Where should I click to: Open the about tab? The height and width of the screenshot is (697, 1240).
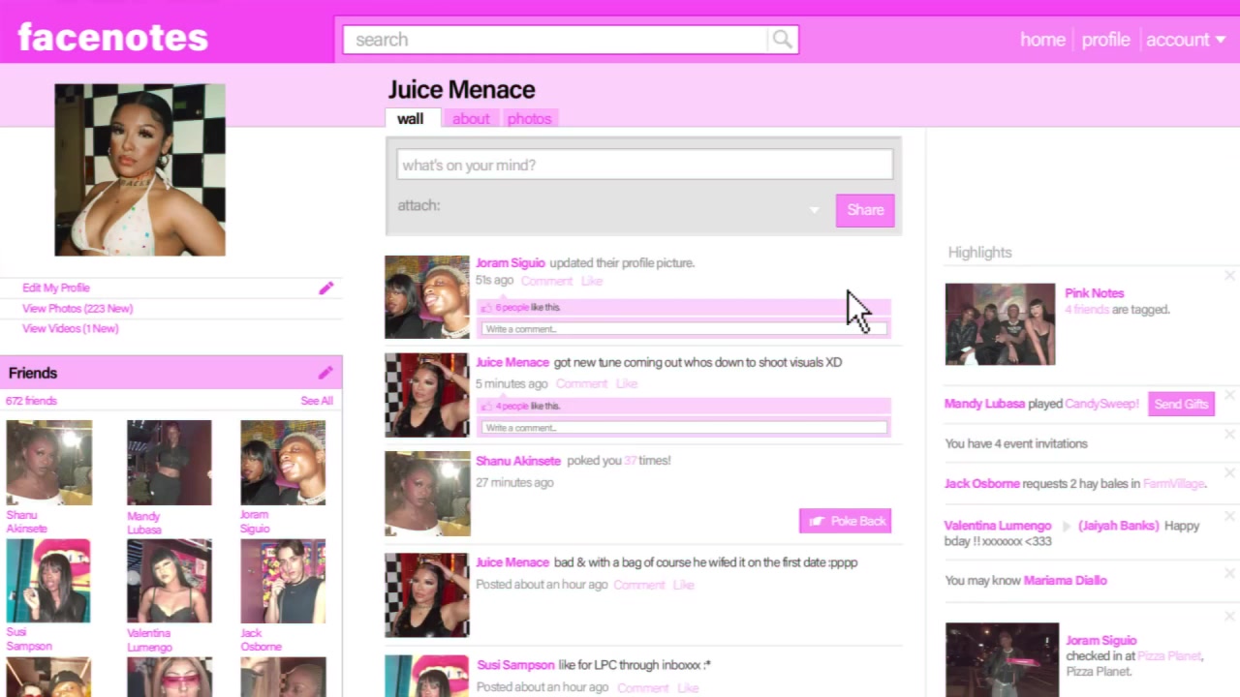pos(471,118)
